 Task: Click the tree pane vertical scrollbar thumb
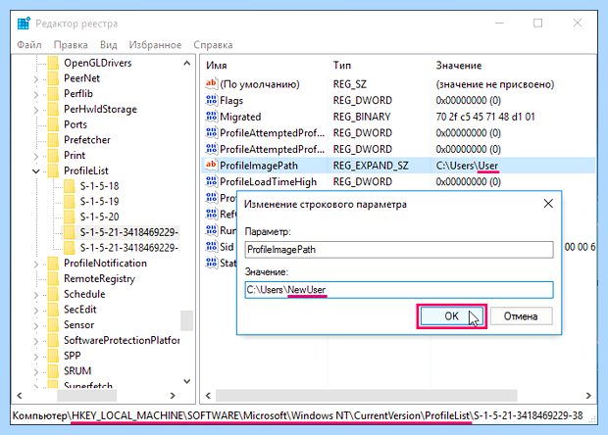[187, 320]
